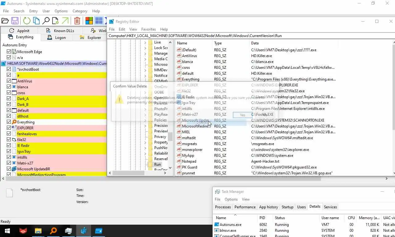Open the Windows Start menu

pyautogui.click(x=7, y=231)
